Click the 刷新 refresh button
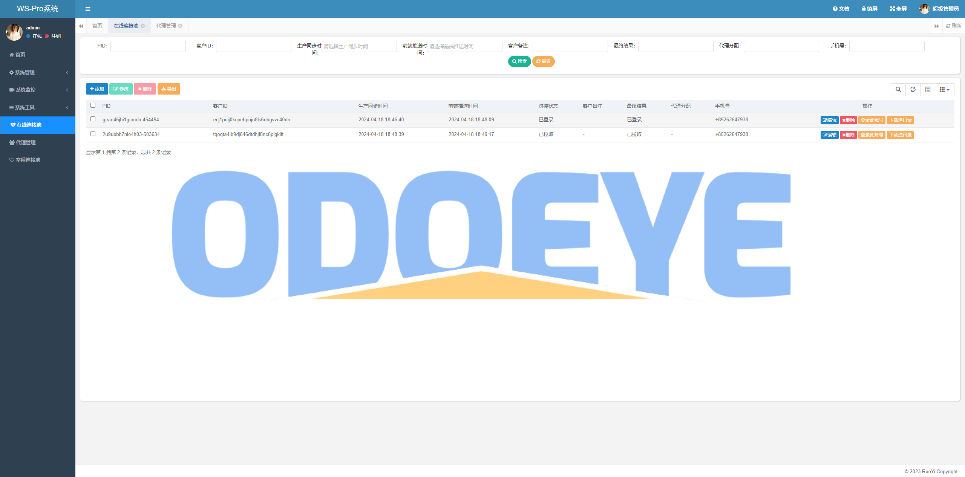Viewport: 965px width, 477px height. click(954, 26)
